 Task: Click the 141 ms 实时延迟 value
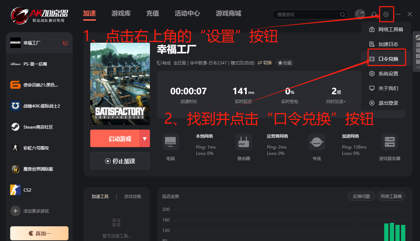click(243, 91)
